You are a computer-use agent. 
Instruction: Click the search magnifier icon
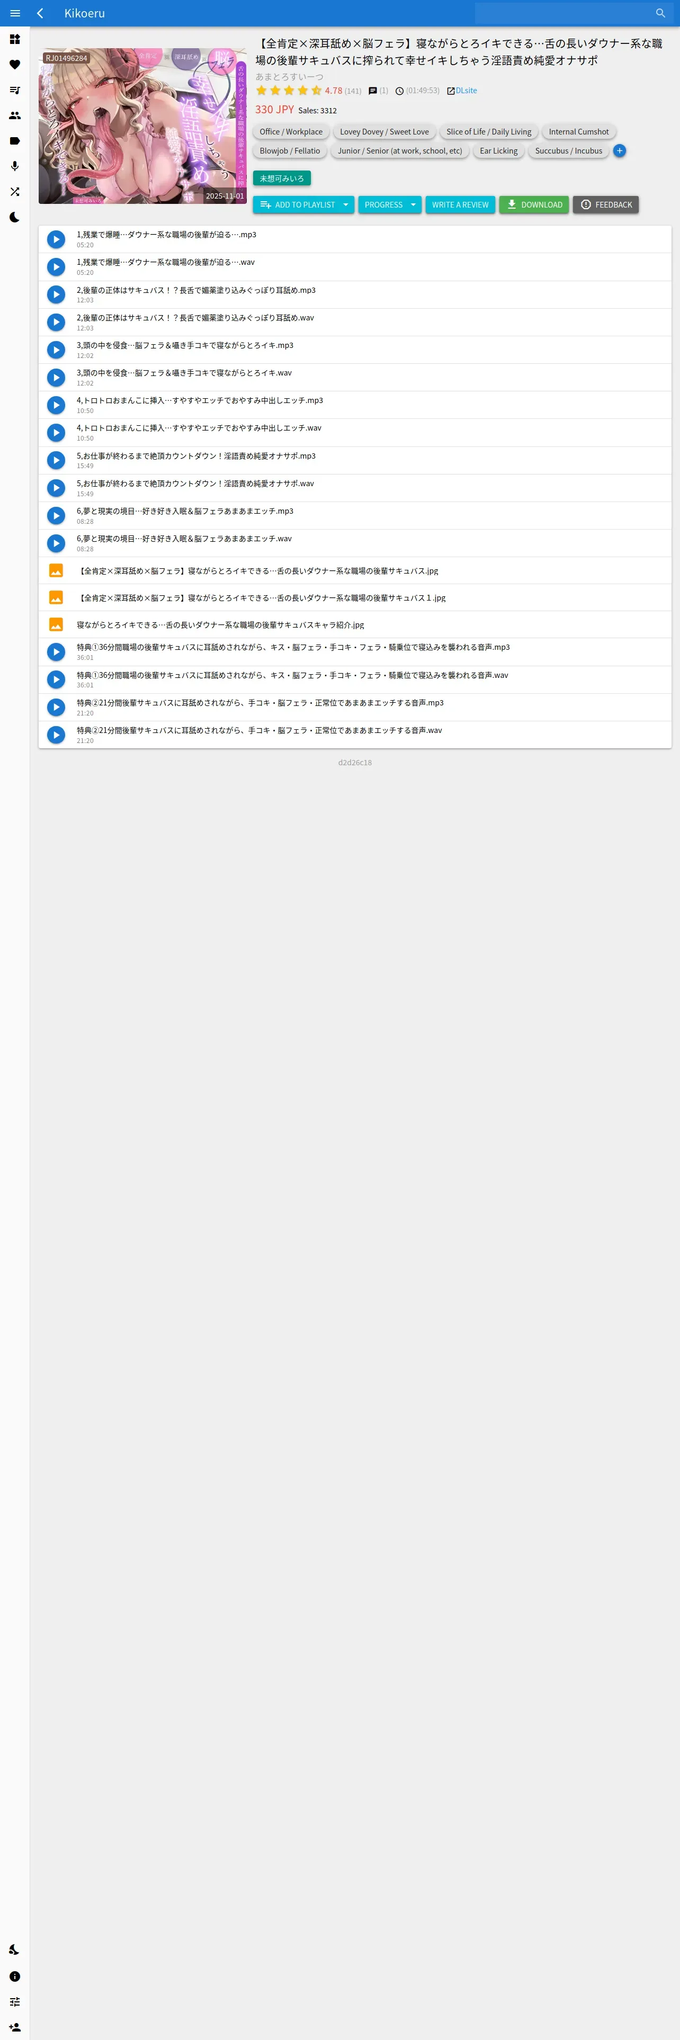660,13
